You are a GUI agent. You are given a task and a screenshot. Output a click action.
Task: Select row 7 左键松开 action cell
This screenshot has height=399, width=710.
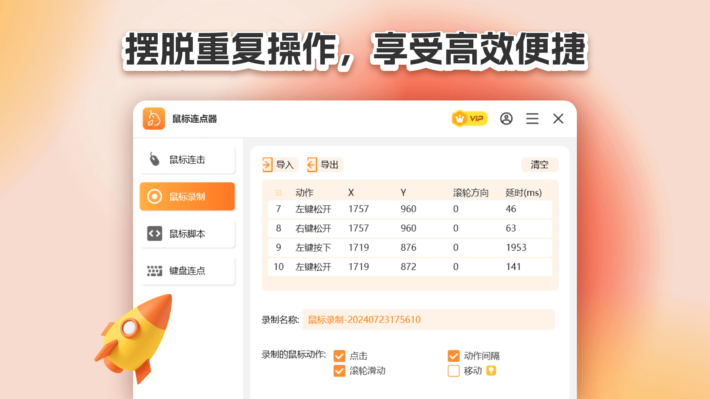click(313, 209)
